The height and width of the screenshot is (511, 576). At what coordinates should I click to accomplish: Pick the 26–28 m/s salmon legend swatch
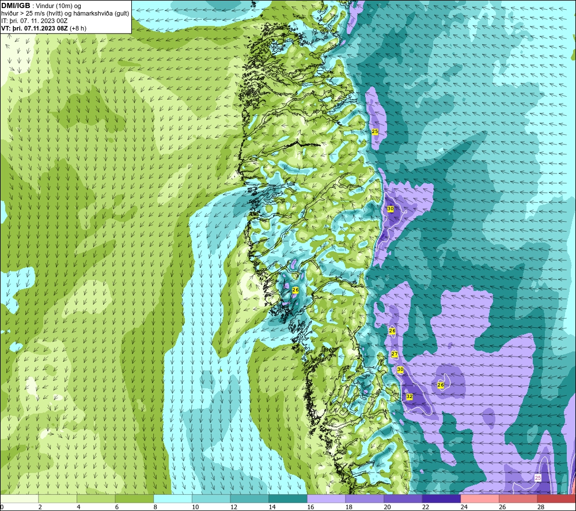tap(518, 498)
